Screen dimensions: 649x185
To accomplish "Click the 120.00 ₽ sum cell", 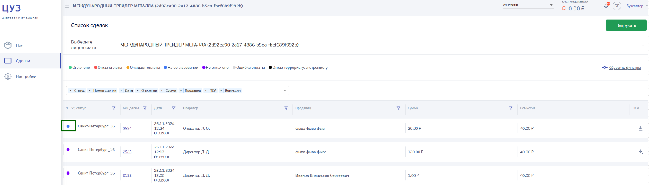I will (x=416, y=152).
